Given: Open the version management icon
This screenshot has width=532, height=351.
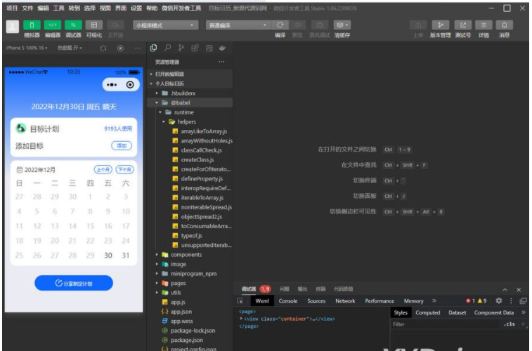Looking at the screenshot, I should tap(441, 25).
